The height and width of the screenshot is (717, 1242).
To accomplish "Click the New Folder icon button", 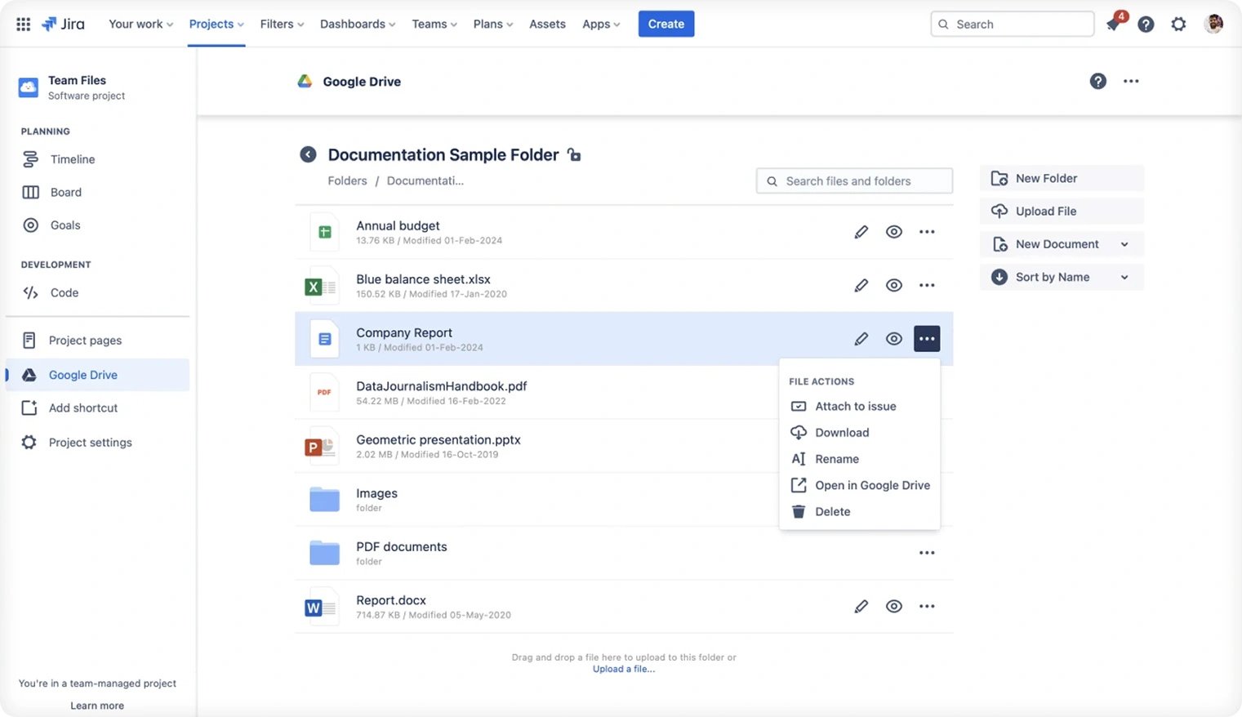I will pos(999,177).
